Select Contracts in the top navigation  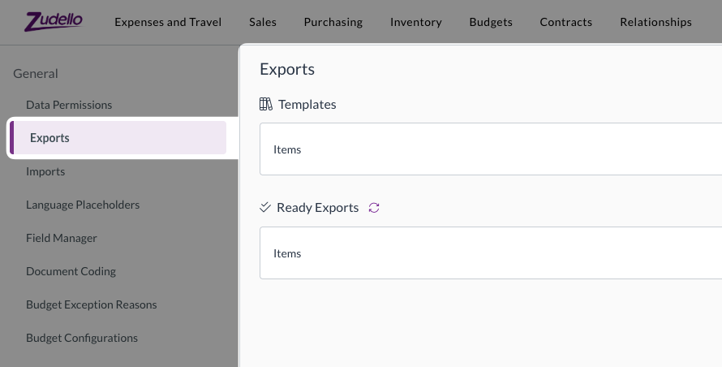(x=566, y=22)
